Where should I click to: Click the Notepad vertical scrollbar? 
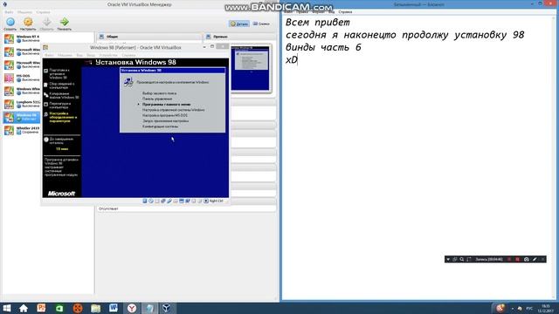[x=554, y=157]
